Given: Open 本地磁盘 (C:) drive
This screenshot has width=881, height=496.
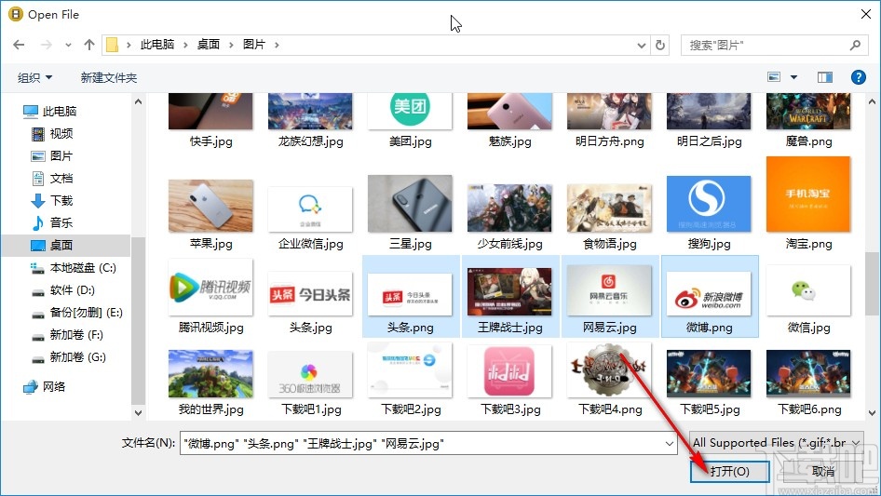Looking at the screenshot, I should pyautogui.click(x=73, y=268).
